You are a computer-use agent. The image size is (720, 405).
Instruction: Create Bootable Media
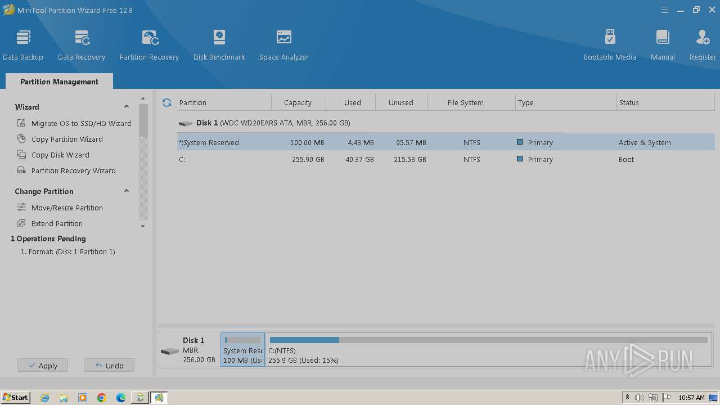610,45
